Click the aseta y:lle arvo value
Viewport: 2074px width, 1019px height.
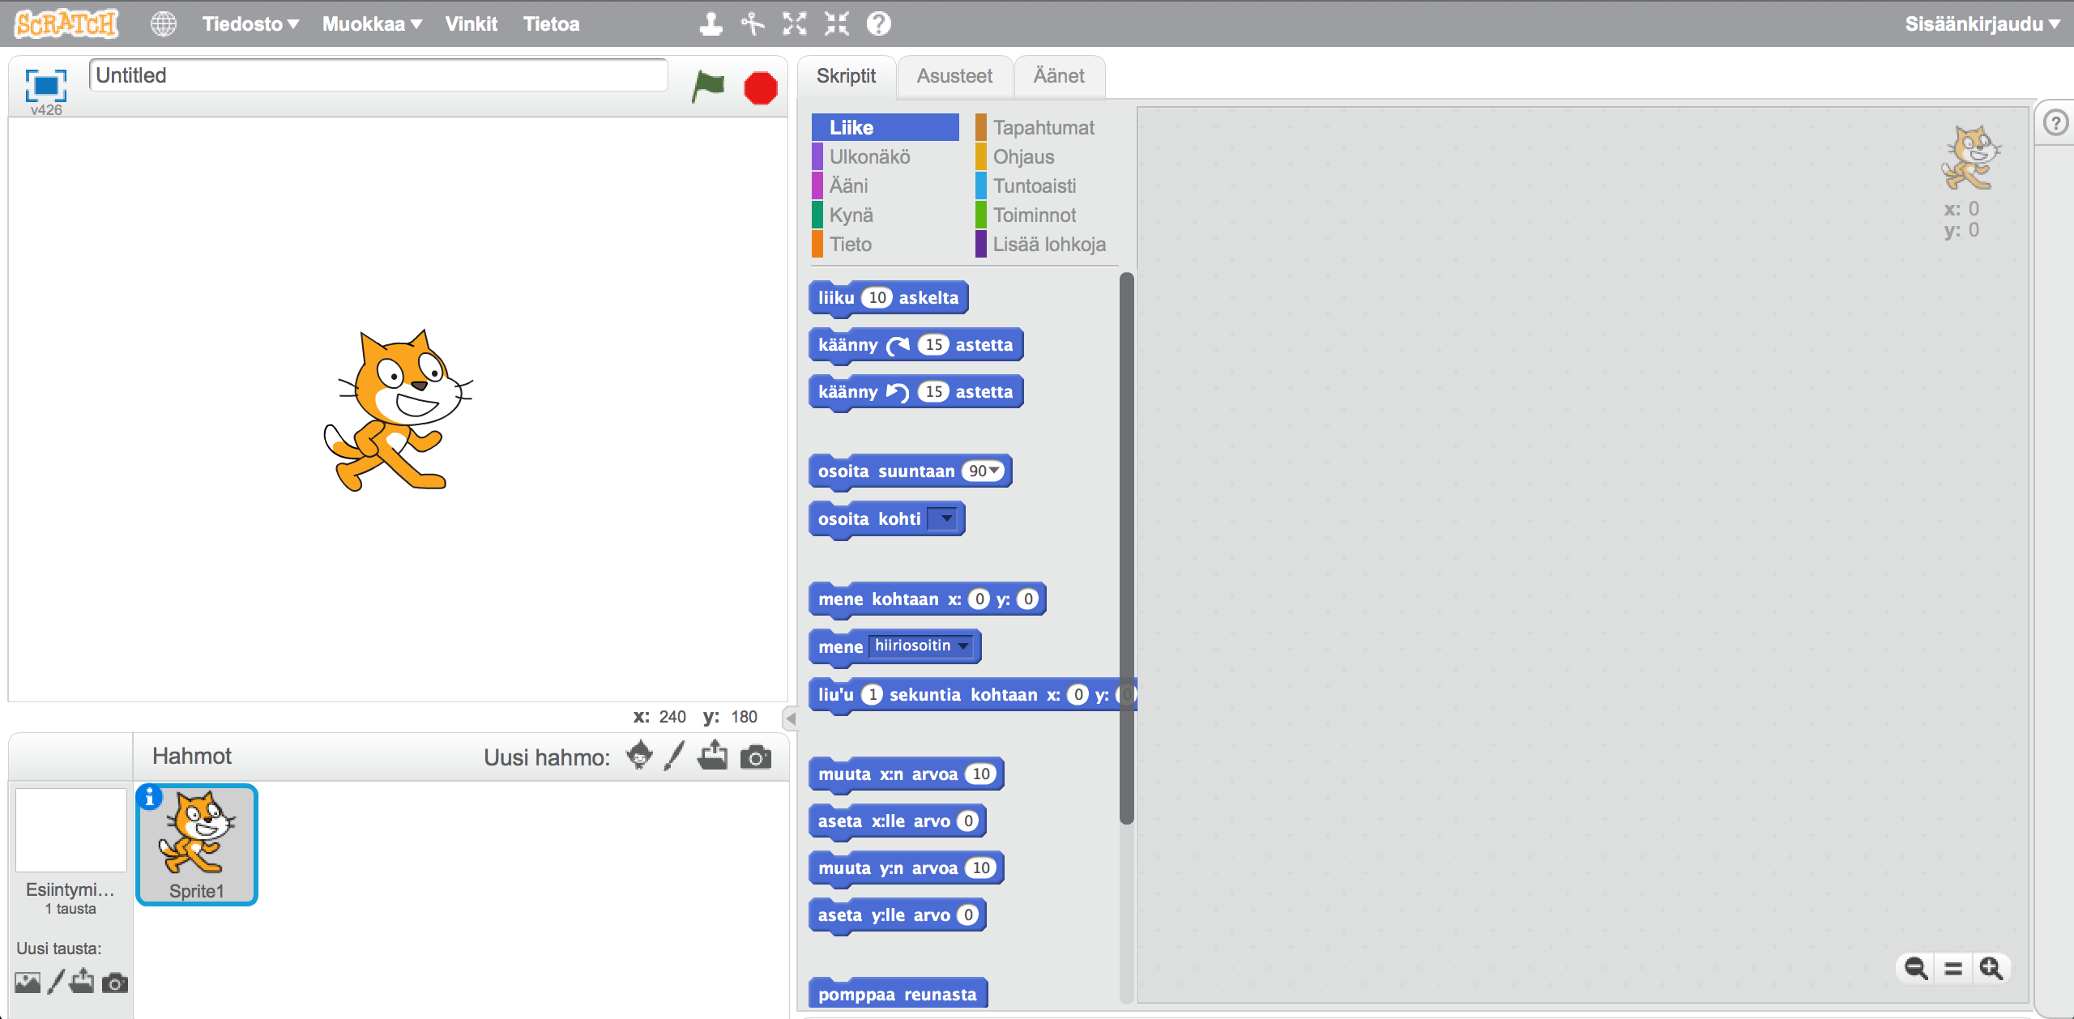click(x=967, y=915)
